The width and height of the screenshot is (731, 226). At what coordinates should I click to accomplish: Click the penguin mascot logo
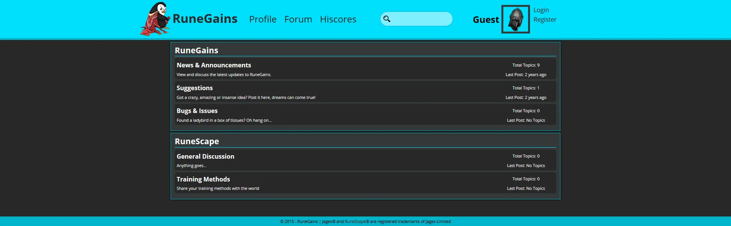(155, 19)
